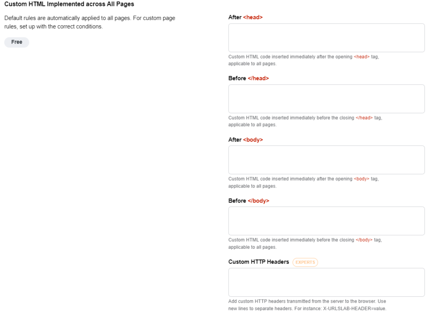Click inside the Before </head> text area
The width and height of the screenshot is (431, 319).
[326, 98]
